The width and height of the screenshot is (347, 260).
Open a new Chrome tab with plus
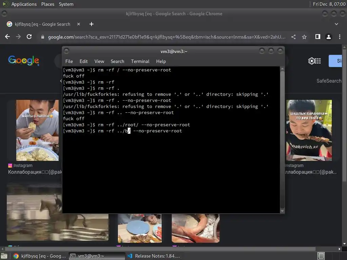tap(91, 24)
